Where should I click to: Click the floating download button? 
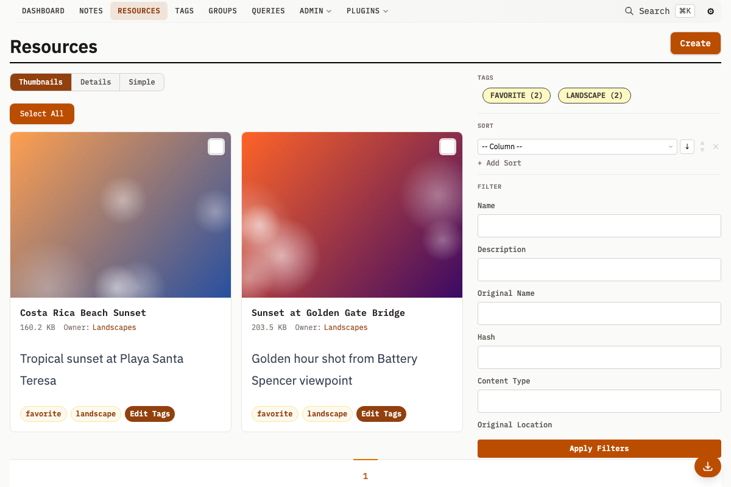pyautogui.click(x=707, y=466)
